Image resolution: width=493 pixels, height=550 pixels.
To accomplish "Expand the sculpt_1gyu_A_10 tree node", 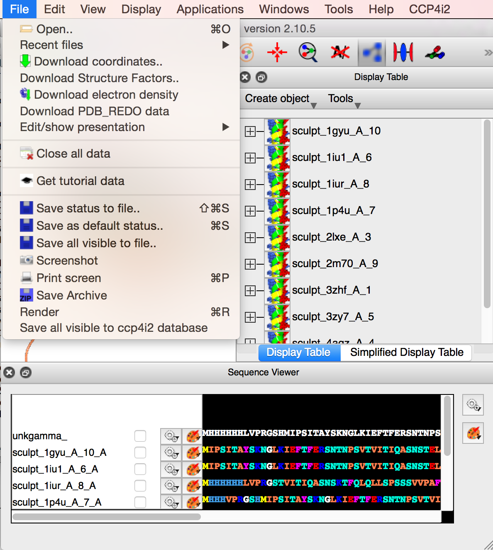I will pyautogui.click(x=250, y=131).
